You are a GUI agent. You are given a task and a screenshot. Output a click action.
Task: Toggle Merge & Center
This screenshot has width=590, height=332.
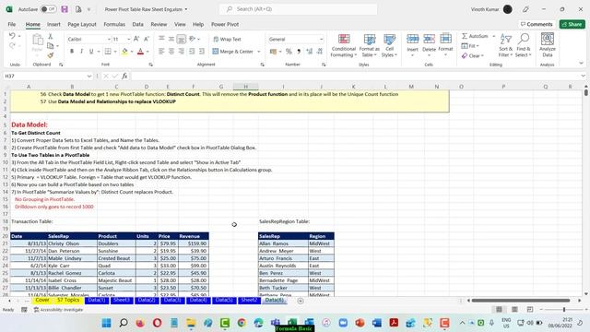pyautogui.click(x=232, y=52)
